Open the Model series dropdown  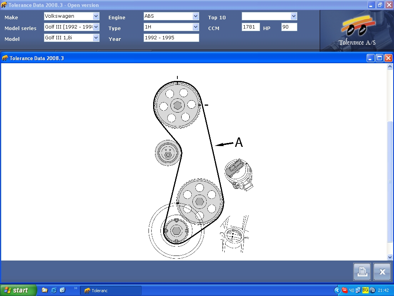[x=96, y=27]
